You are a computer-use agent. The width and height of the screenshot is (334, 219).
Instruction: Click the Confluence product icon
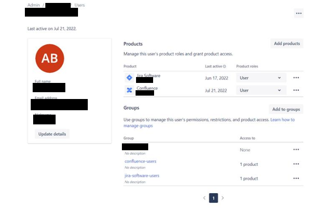(129, 90)
